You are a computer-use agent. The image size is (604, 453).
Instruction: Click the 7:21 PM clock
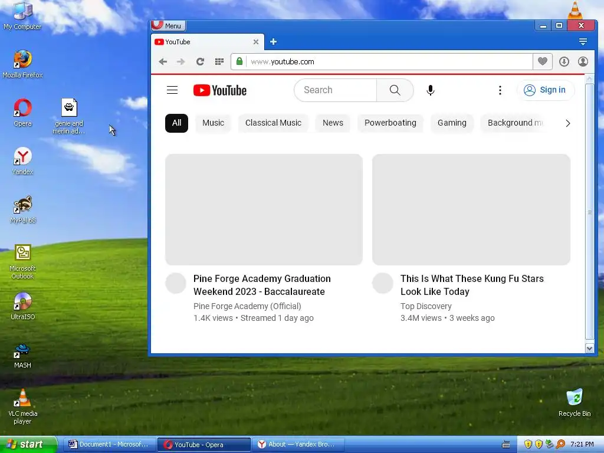click(x=582, y=445)
